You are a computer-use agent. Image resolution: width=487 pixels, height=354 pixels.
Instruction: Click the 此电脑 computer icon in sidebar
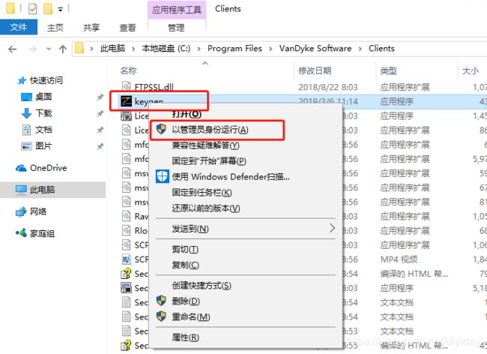(21, 190)
